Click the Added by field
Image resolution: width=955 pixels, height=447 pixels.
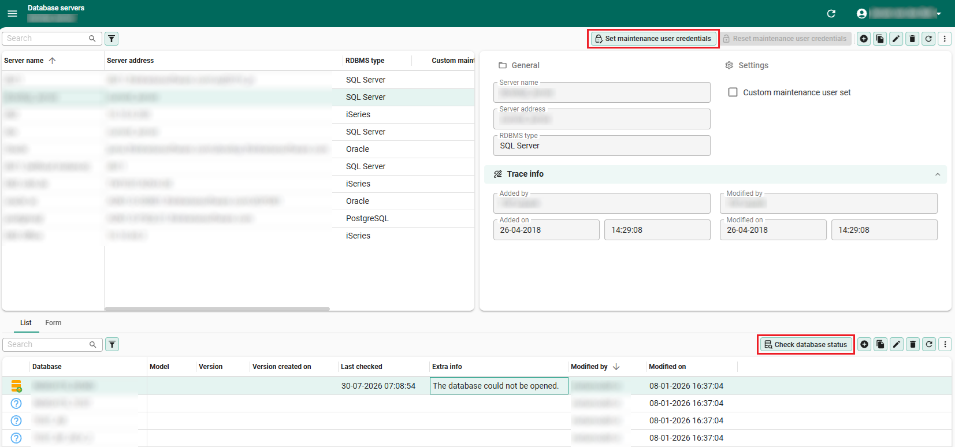pos(601,203)
